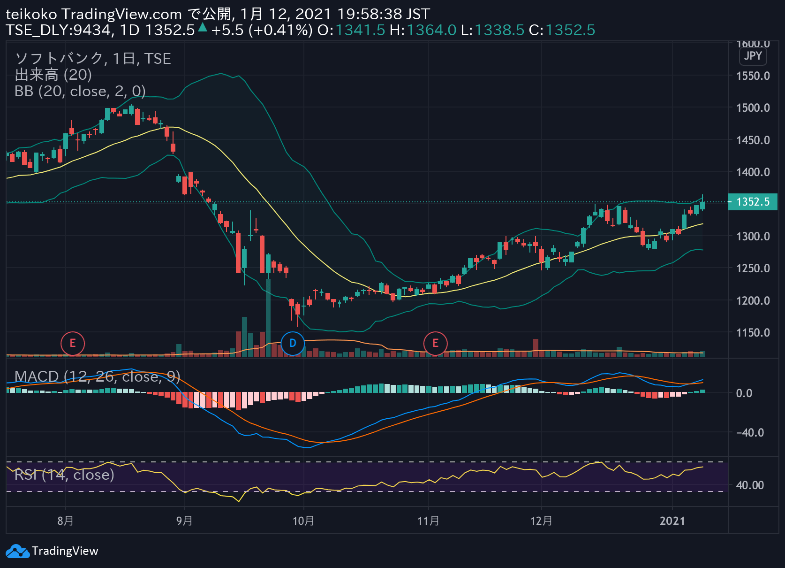This screenshot has height=568, width=785.
Task: Select the MACD (12, 26, close, 9) legend
Action: tap(98, 376)
